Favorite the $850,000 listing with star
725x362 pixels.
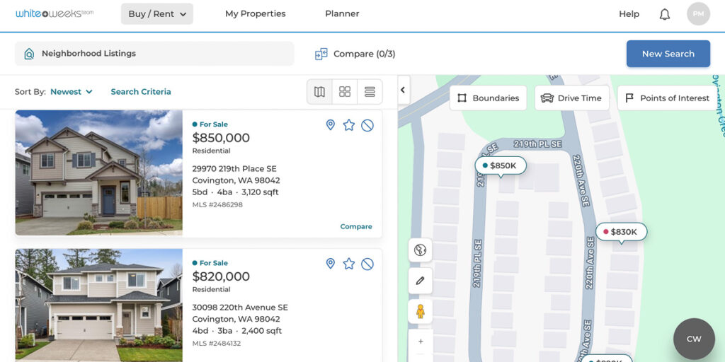click(348, 125)
